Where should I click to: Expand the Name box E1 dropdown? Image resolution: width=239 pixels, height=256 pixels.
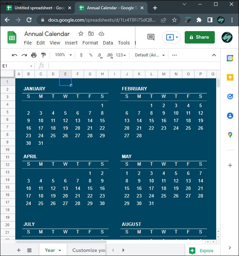(x=31, y=66)
